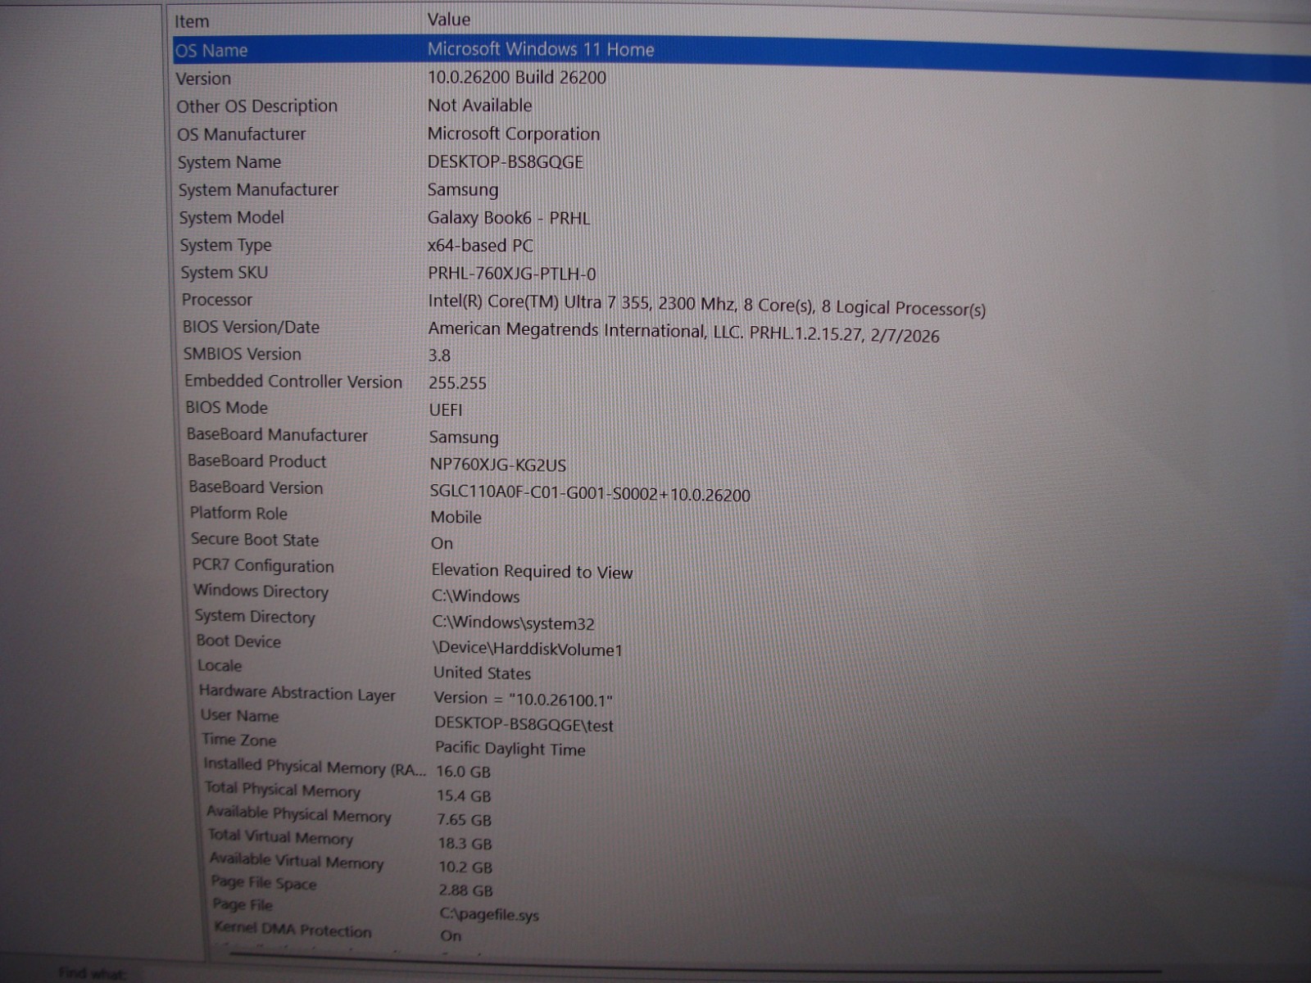Select the System SKU row

coord(225,273)
